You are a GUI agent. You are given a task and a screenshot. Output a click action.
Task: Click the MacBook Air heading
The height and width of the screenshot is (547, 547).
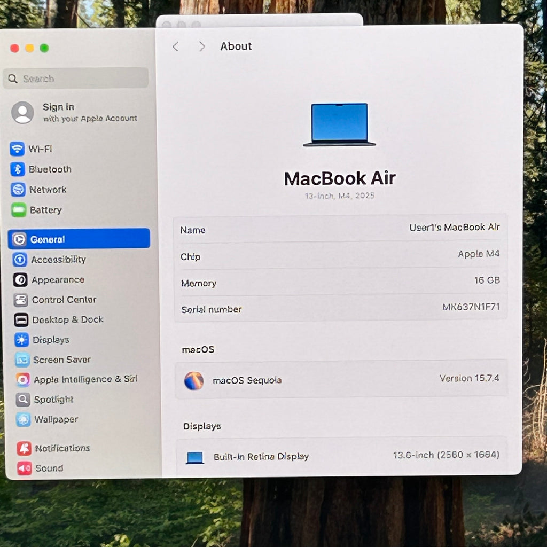click(340, 178)
